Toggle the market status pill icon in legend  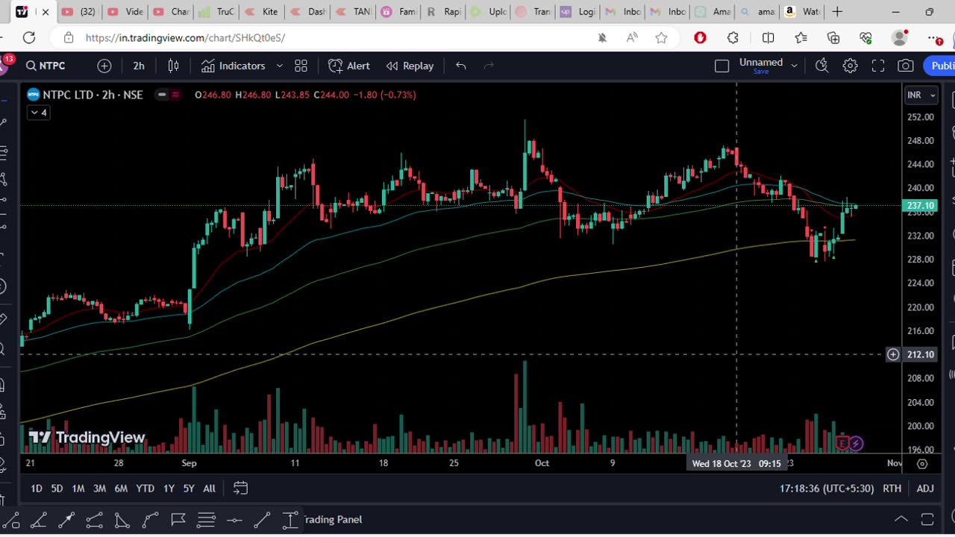point(161,95)
